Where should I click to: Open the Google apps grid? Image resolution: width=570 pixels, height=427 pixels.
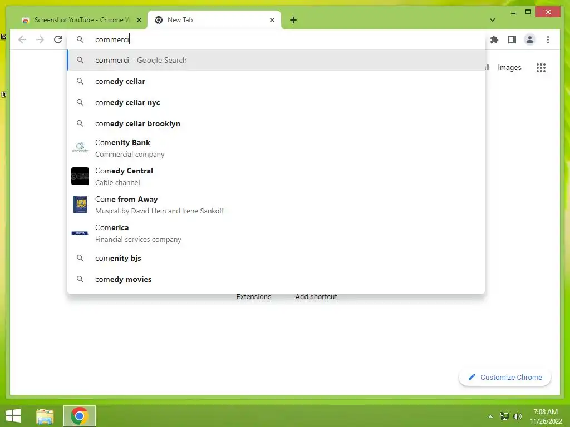pyautogui.click(x=541, y=67)
